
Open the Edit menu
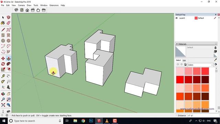click(8, 6)
